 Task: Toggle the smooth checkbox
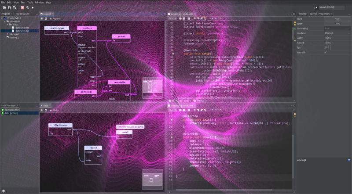326,52
